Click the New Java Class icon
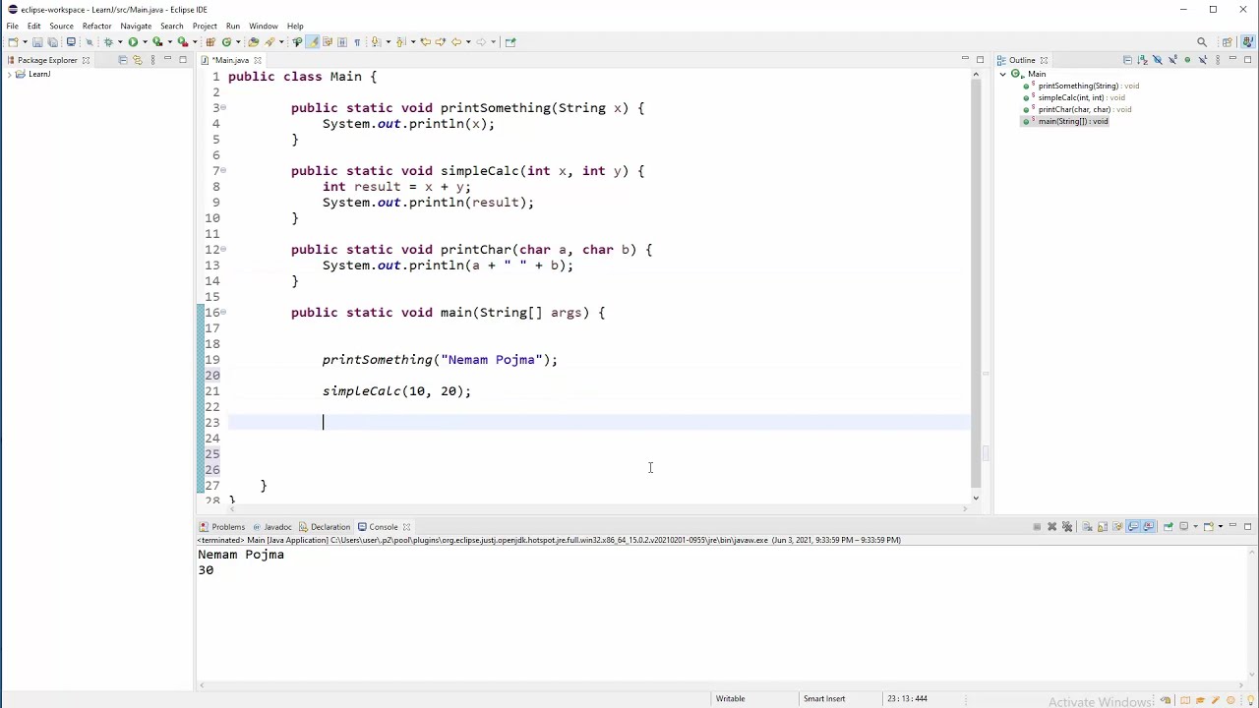Viewport: 1259px width, 708px height. (x=226, y=41)
